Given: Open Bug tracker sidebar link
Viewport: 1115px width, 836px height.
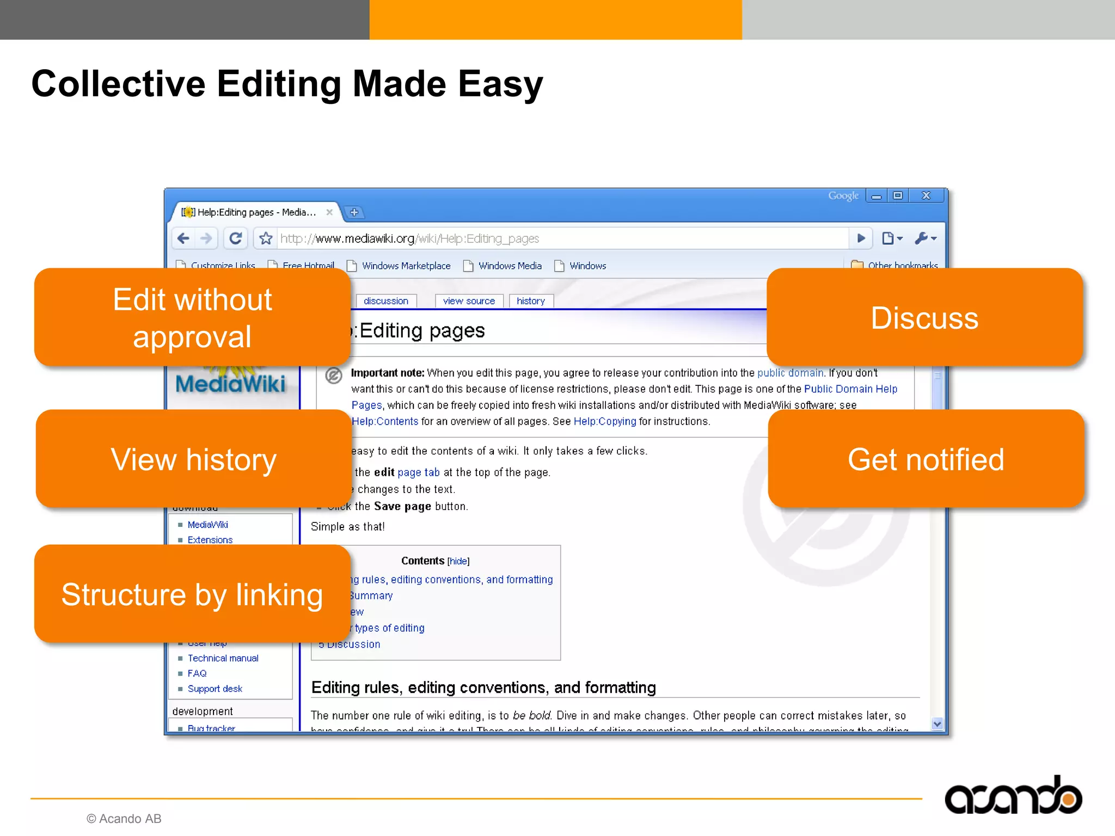Looking at the screenshot, I should click(x=211, y=728).
